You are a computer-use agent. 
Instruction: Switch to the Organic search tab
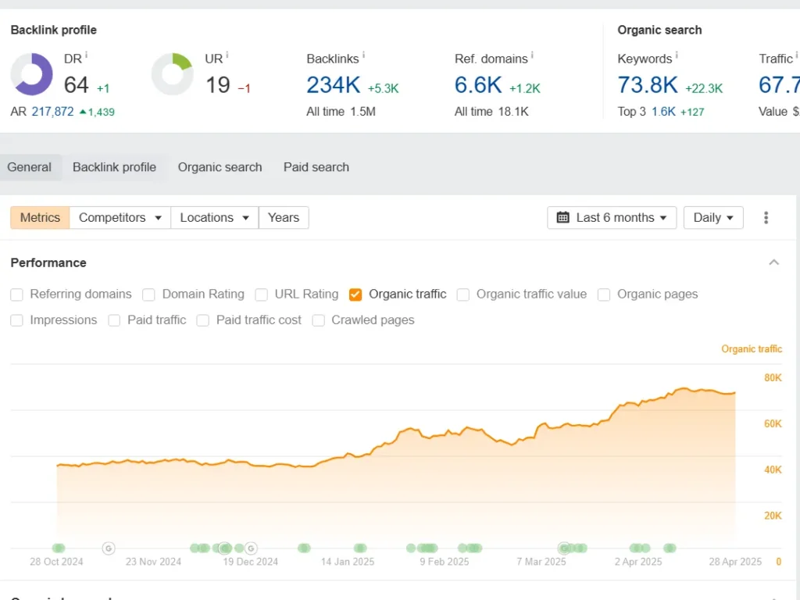tap(220, 167)
